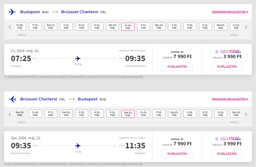The height and width of the screenshot is (167, 256).
Task: Select outbound normal price 7 990 Ft Kiválasztás
Action: coord(177,66)
